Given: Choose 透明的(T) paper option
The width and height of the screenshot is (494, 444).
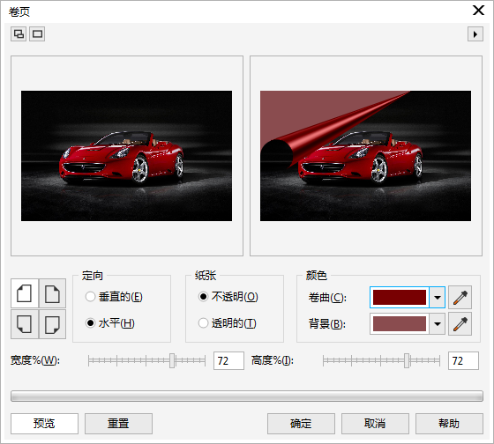Looking at the screenshot, I should click(x=228, y=323).
